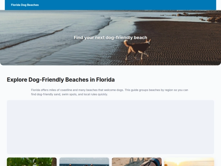Click the word 'region' in the guide description
Screen dimensions: 221x166
click(169, 90)
